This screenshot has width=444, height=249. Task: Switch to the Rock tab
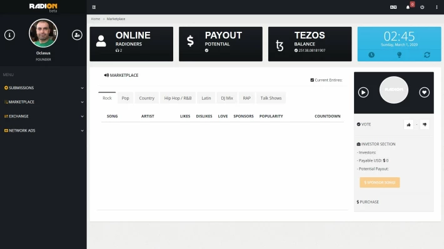[x=107, y=98]
